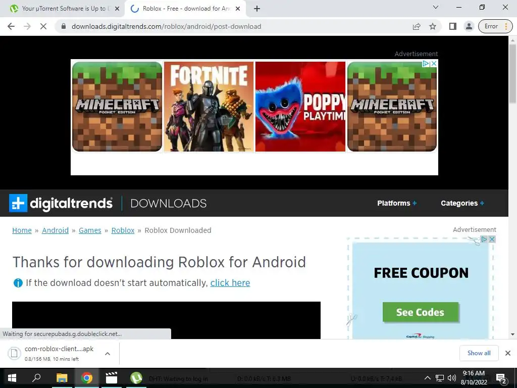Open the Windows Start menu
The height and width of the screenshot is (388, 517).
pos(12,378)
